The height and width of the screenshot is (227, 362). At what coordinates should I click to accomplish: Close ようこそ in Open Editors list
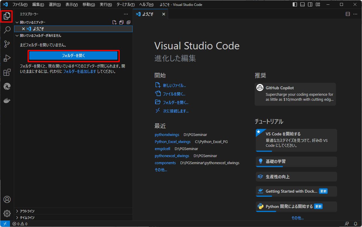23,29
